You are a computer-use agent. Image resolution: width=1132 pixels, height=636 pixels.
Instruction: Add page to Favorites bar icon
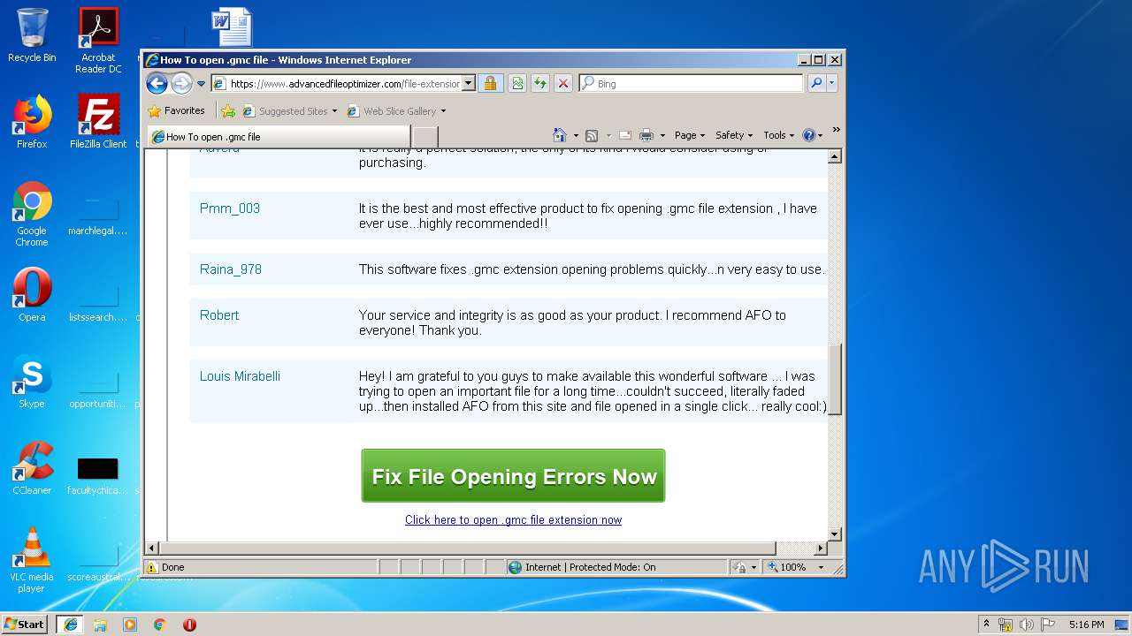(x=228, y=111)
